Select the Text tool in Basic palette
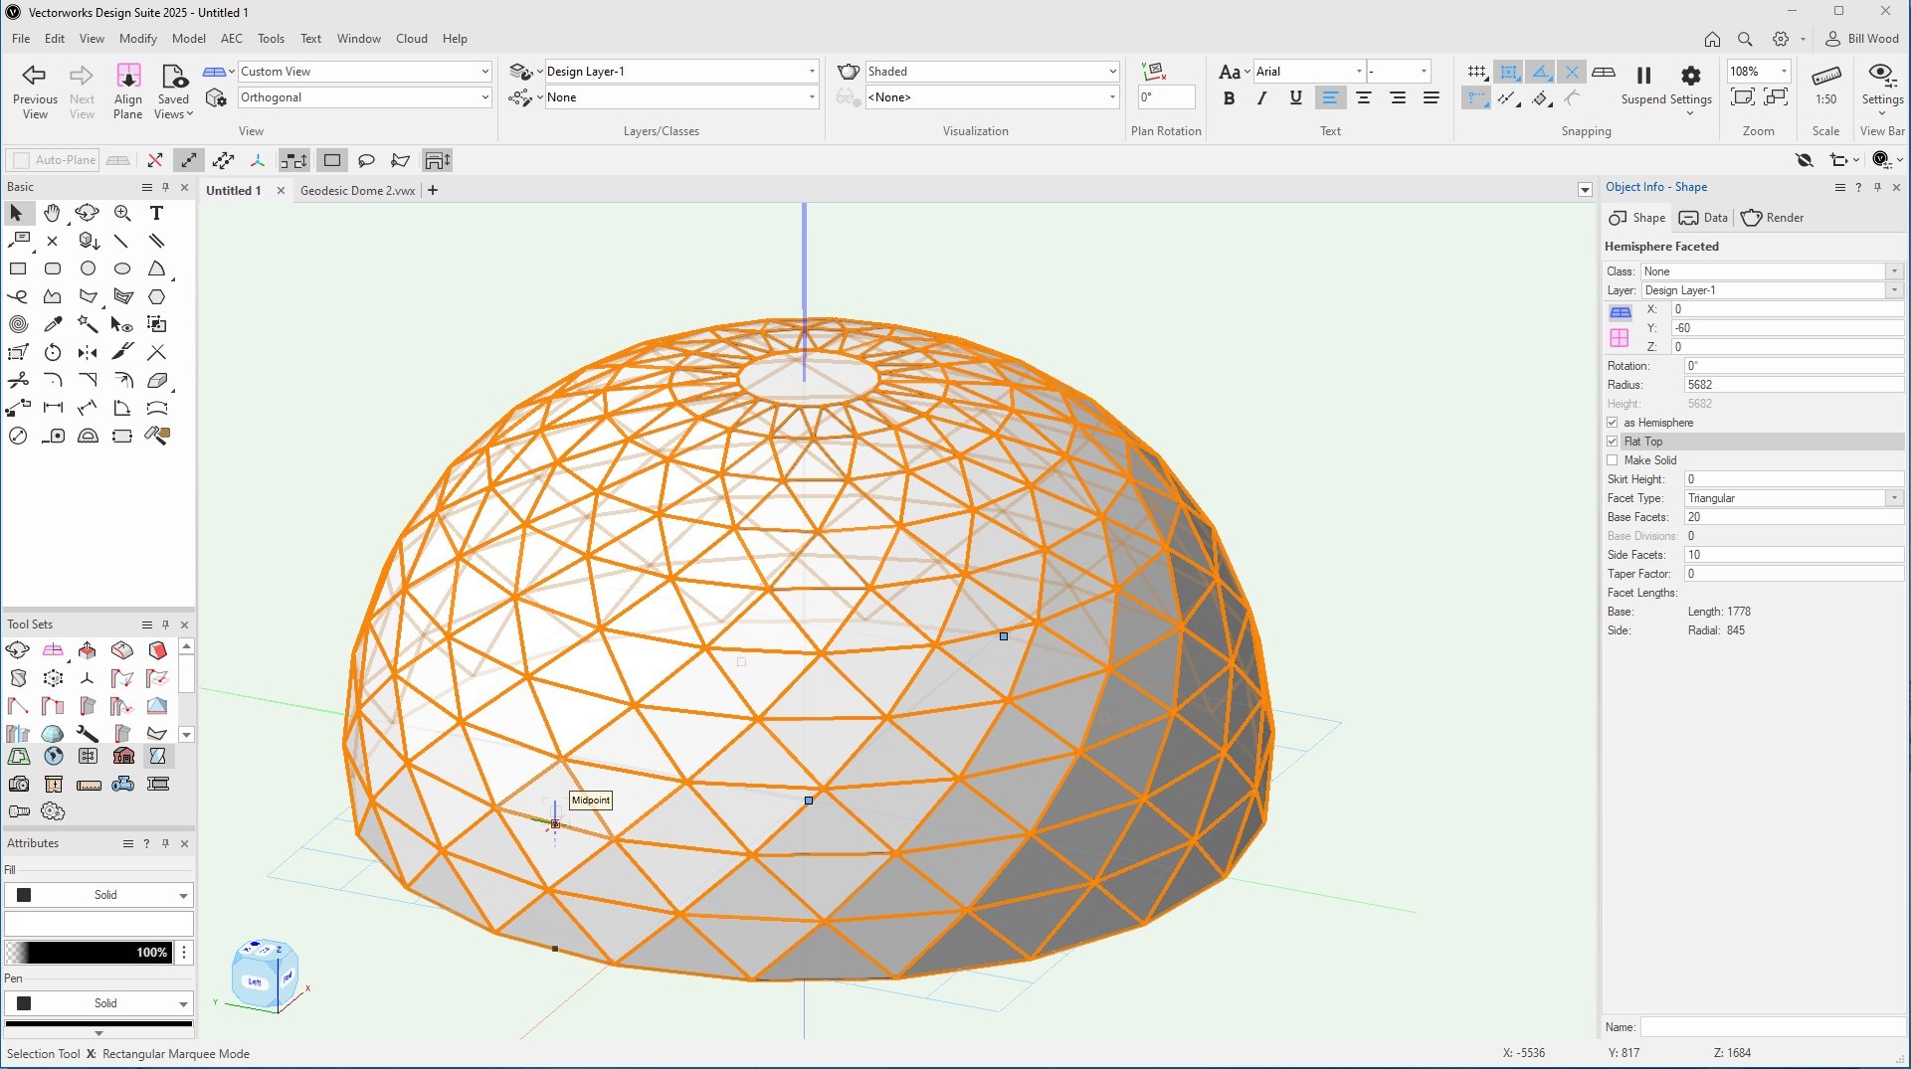Viewport: 1911px width, 1069px height. 156,213
